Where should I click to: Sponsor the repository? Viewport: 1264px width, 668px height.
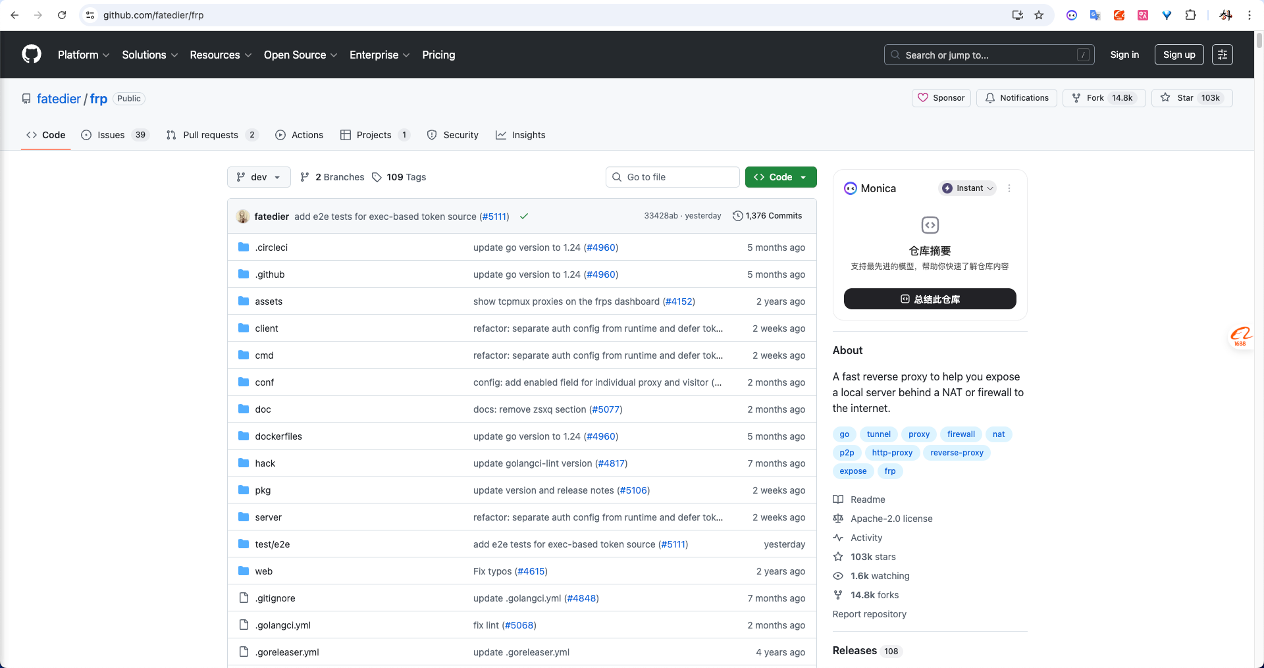tap(941, 98)
